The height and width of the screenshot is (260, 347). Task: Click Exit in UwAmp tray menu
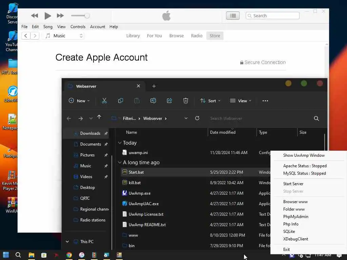pos(286,250)
